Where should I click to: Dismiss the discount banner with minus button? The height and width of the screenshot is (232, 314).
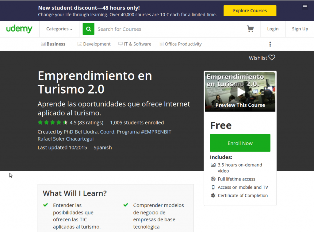click(x=305, y=6)
